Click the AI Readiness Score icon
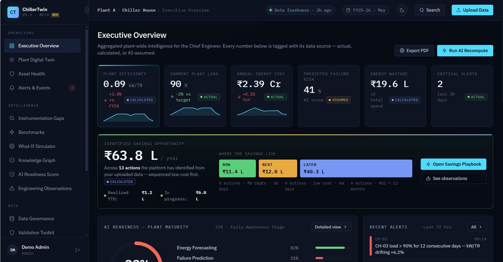Image resolution: width=503 pixels, height=262 pixels. point(12,174)
